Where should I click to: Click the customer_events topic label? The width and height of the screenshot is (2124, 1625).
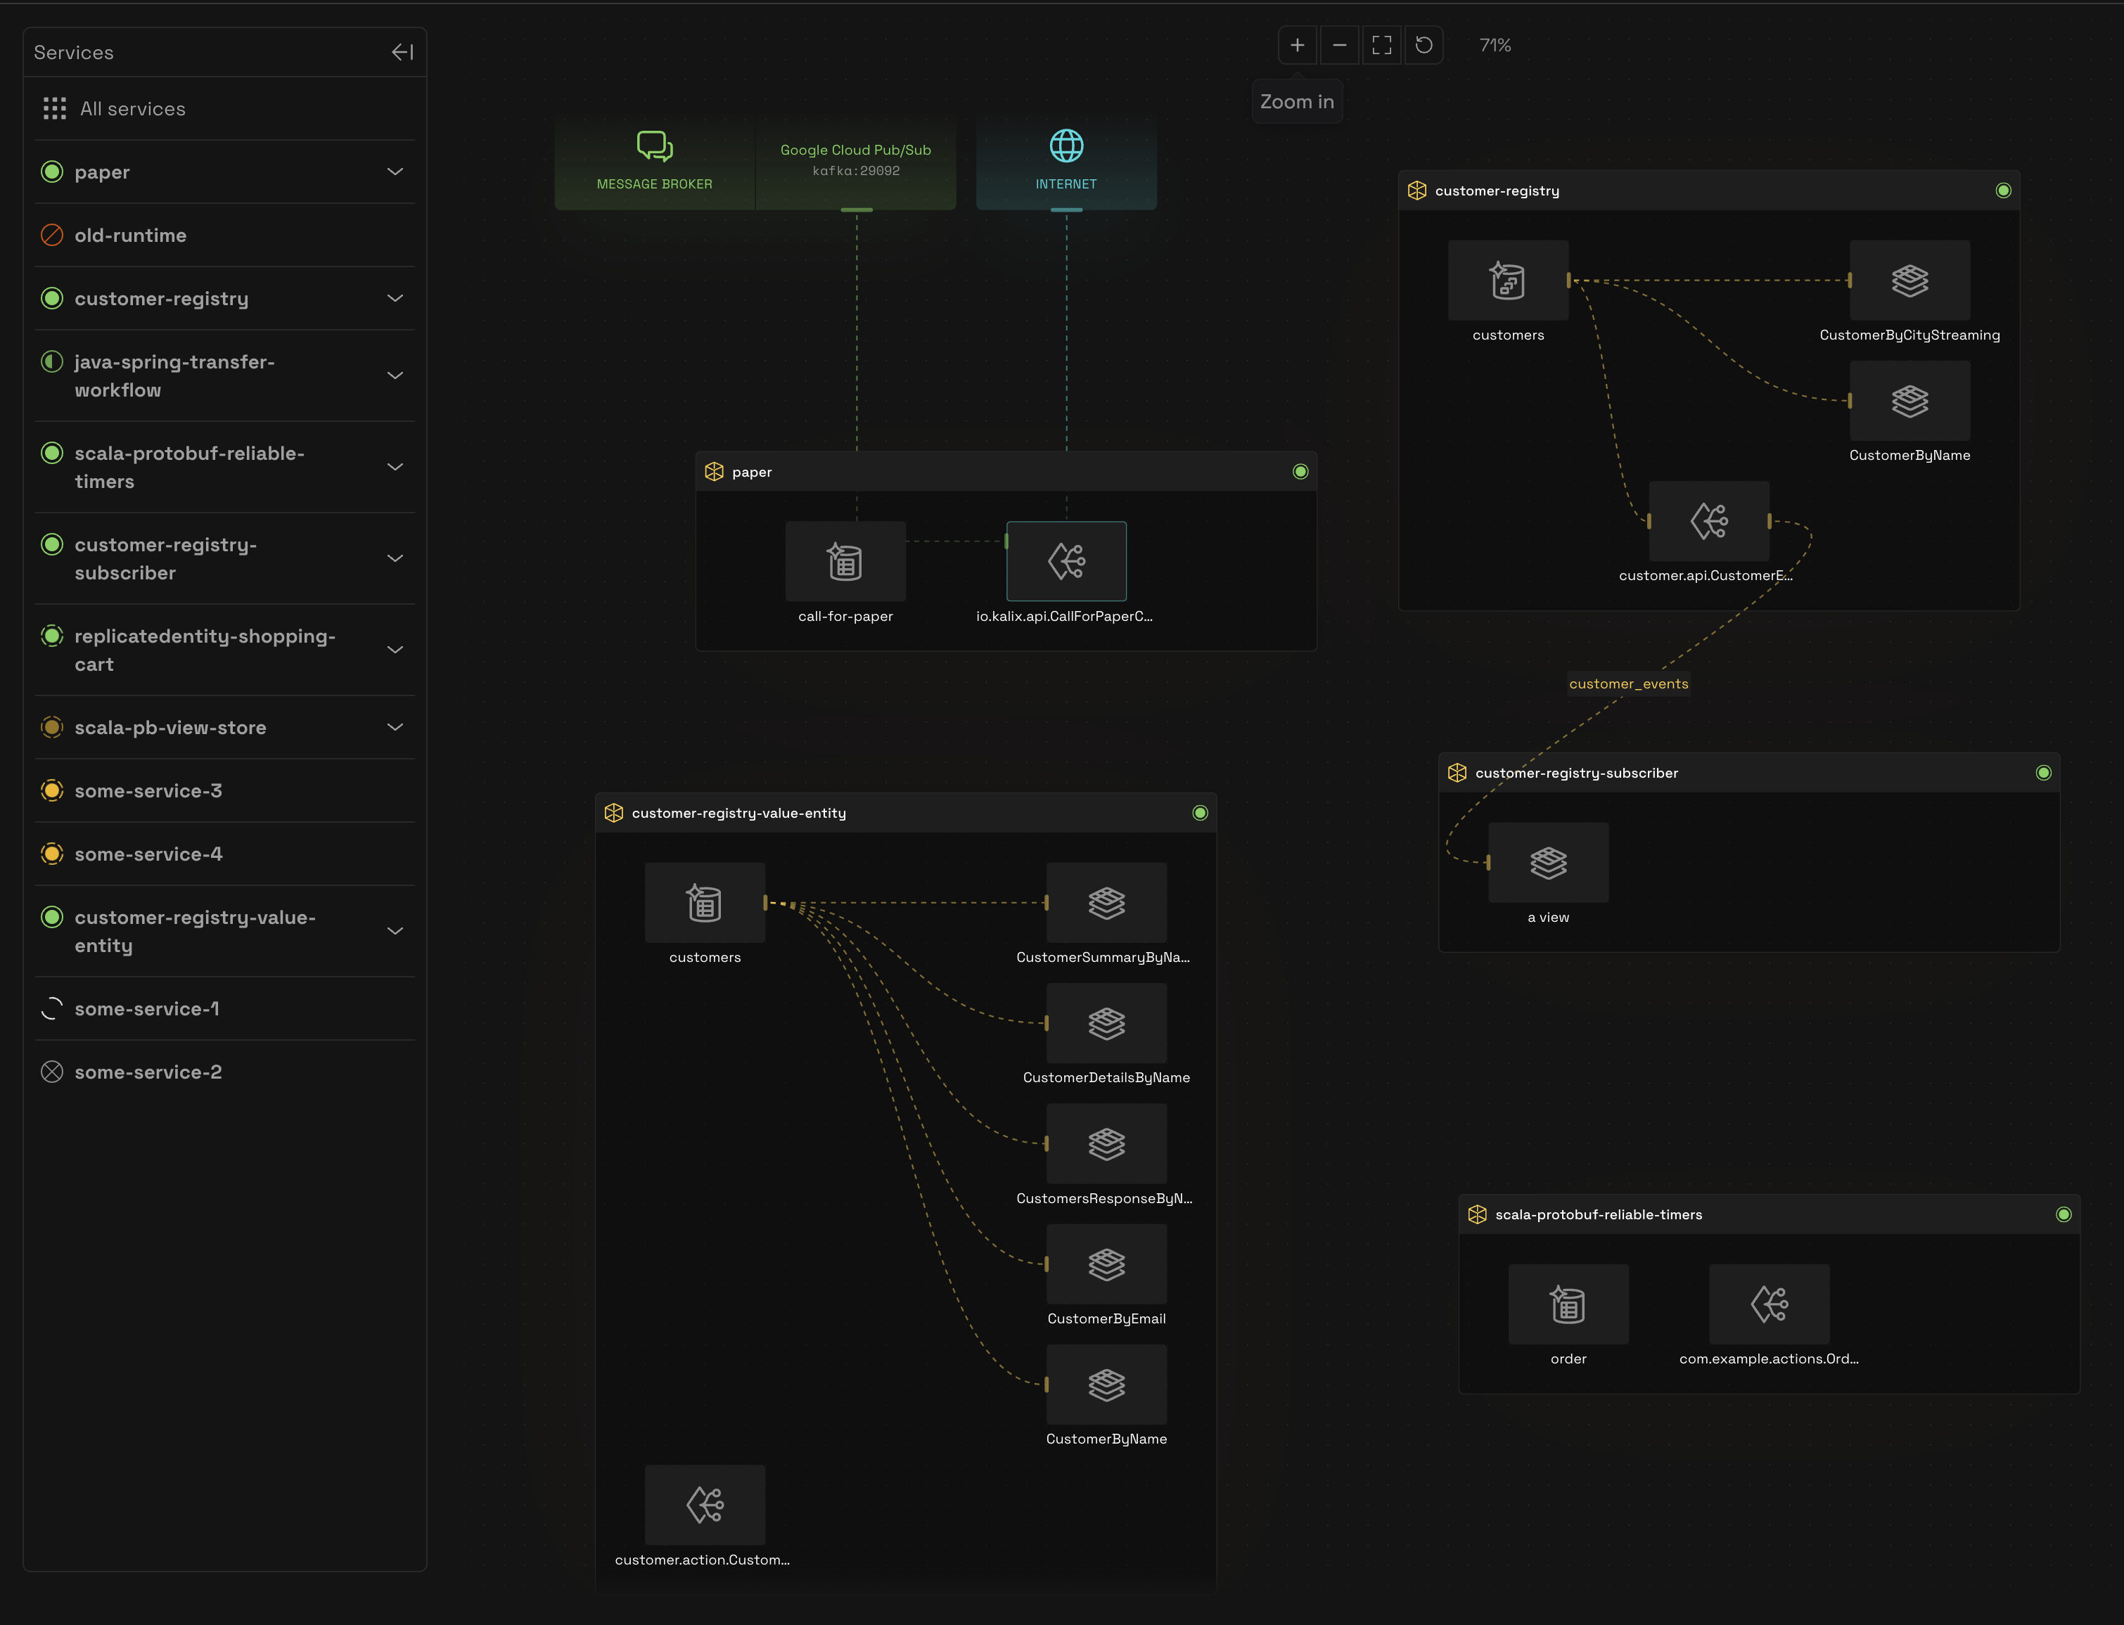(x=1628, y=684)
